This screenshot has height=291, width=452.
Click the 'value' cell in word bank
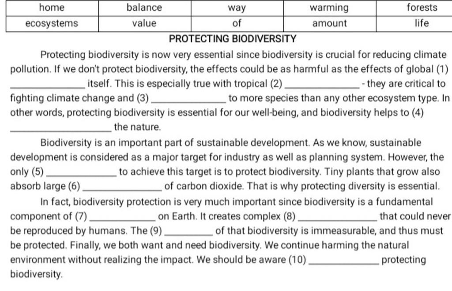[144, 24]
